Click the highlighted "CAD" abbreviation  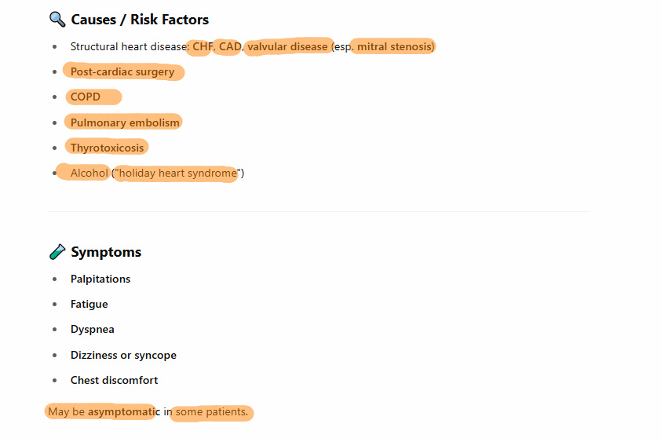pos(229,46)
